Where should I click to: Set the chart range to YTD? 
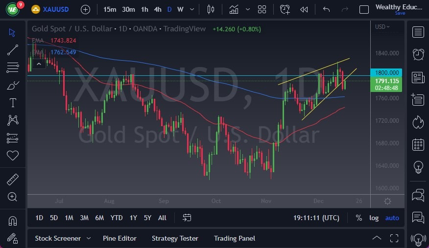pos(117,218)
